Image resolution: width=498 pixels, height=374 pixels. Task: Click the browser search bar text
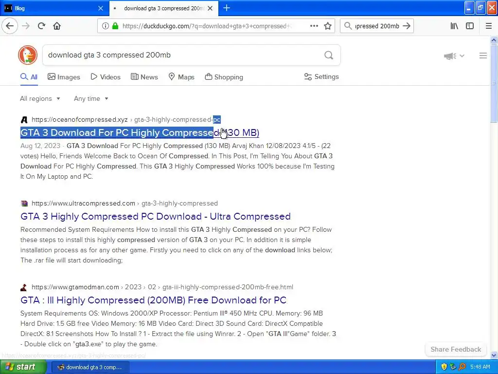377,26
